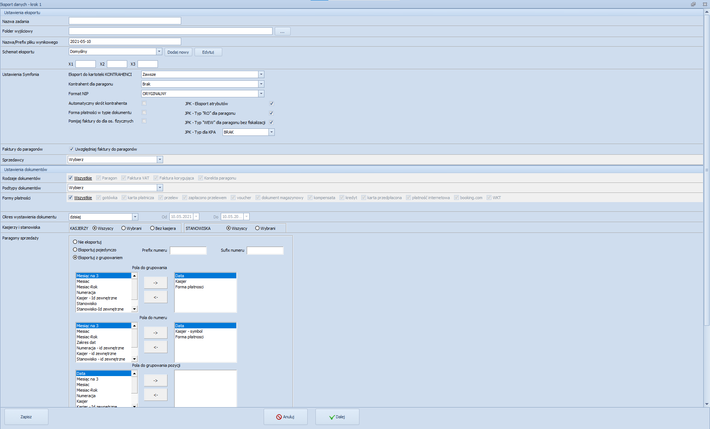
Task: Toggle JPK - Eksport atrybutów checkbox
Action: point(271,104)
